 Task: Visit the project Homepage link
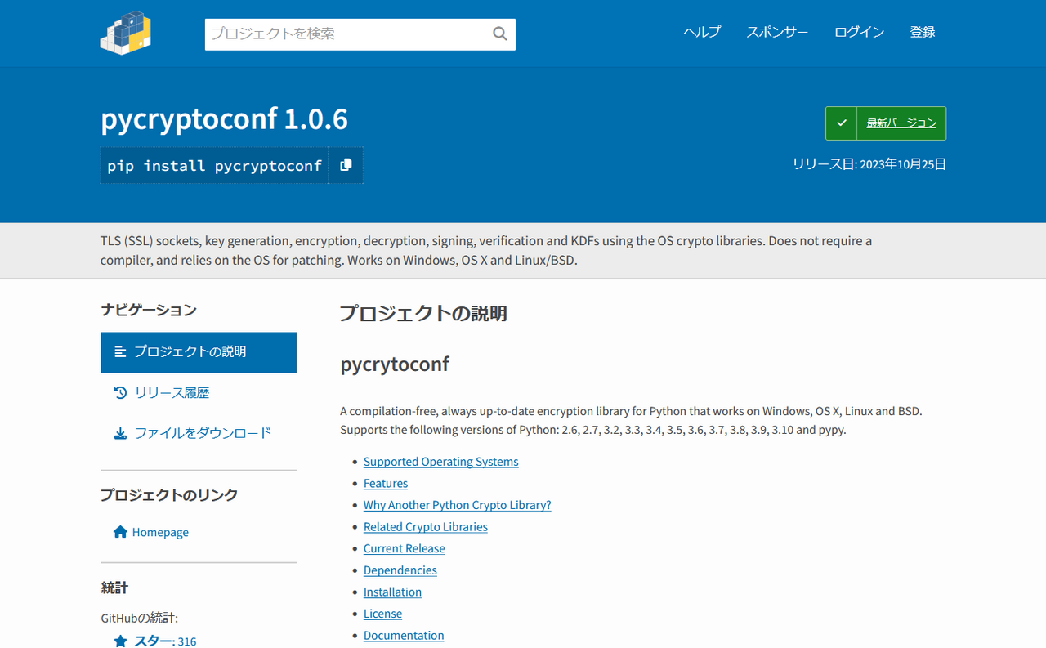pos(160,532)
